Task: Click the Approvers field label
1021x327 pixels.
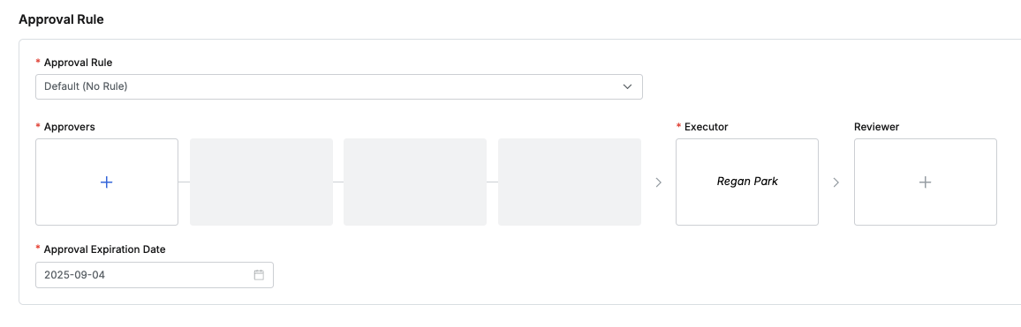Action: click(x=69, y=127)
